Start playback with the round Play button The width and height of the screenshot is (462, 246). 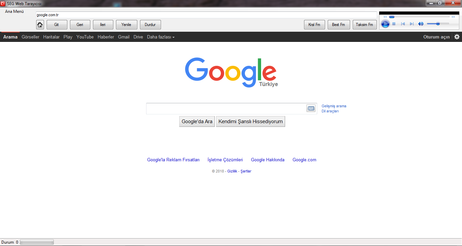[385, 24]
